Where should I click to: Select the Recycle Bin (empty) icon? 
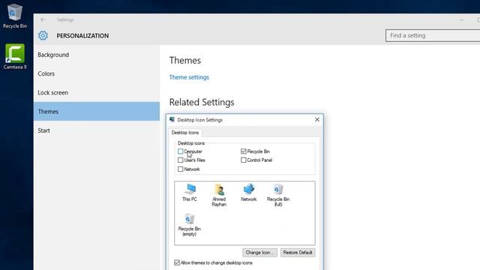[189, 225]
